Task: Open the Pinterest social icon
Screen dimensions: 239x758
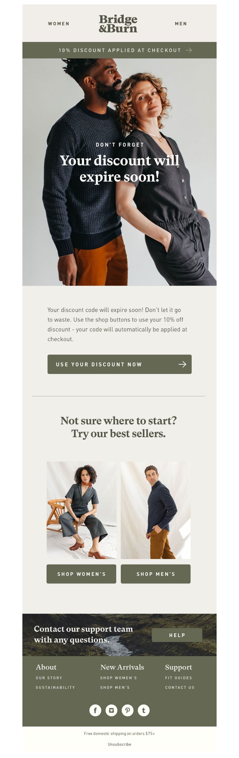Action: [128, 710]
